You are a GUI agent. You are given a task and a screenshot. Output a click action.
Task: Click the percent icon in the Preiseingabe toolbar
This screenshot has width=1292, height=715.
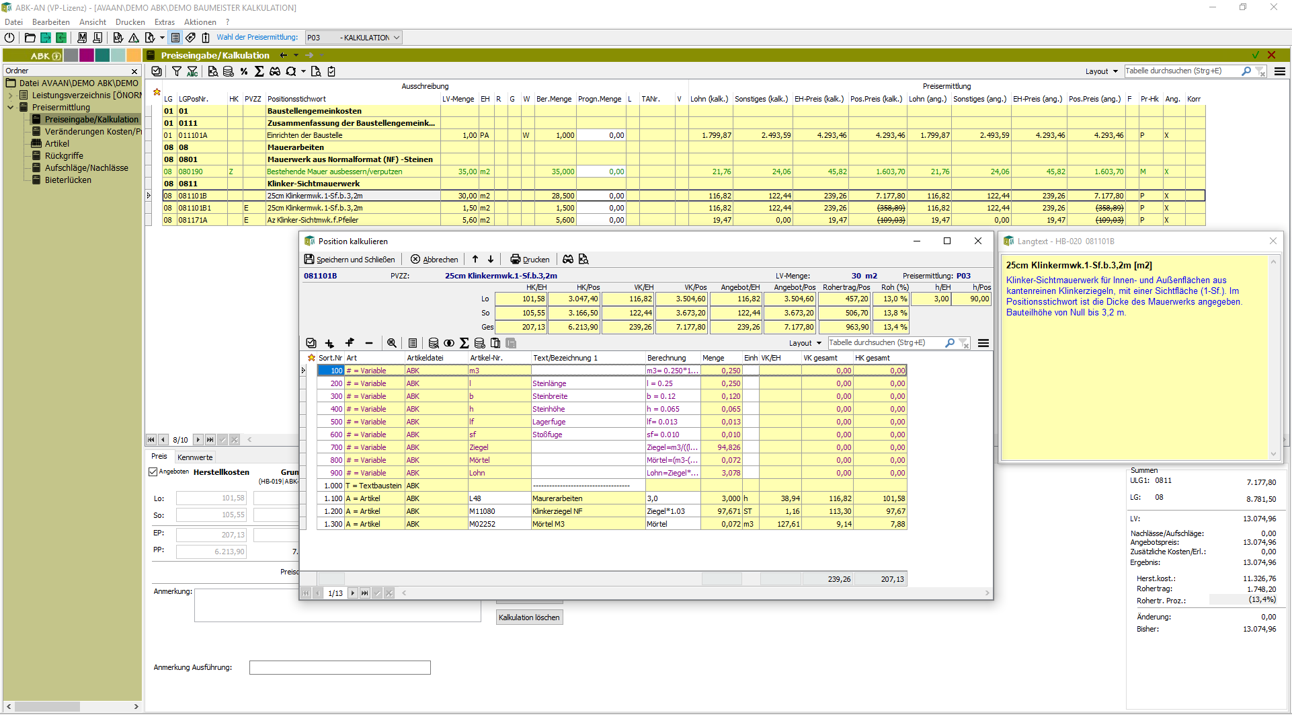tap(243, 71)
